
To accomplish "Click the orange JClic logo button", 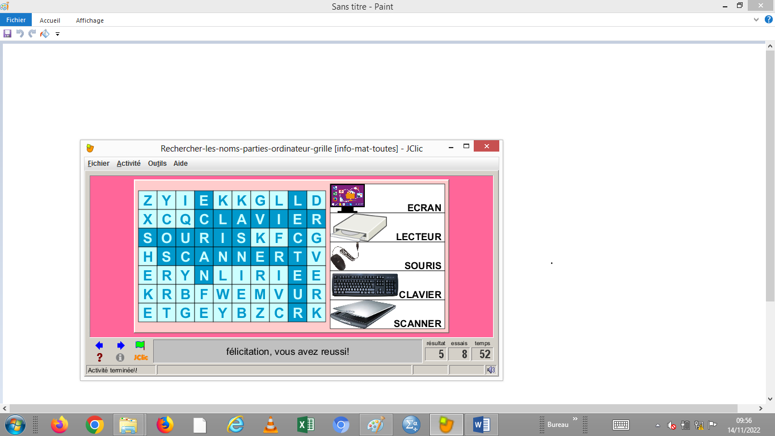I will click(141, 358).
